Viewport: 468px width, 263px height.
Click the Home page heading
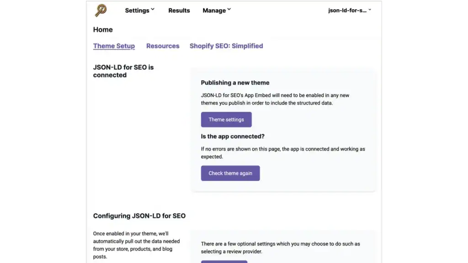[102, 29]
